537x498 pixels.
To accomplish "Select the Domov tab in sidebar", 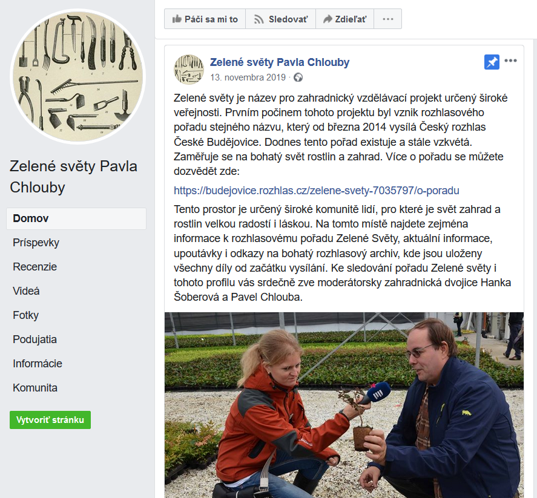I will (x=76, y=218).
